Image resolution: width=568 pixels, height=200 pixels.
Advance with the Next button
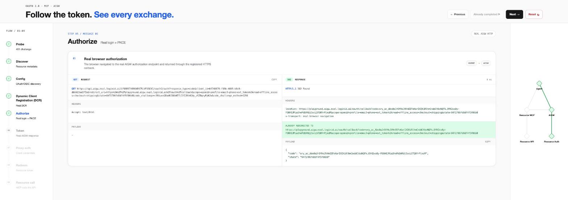click(x=514, y=14)
